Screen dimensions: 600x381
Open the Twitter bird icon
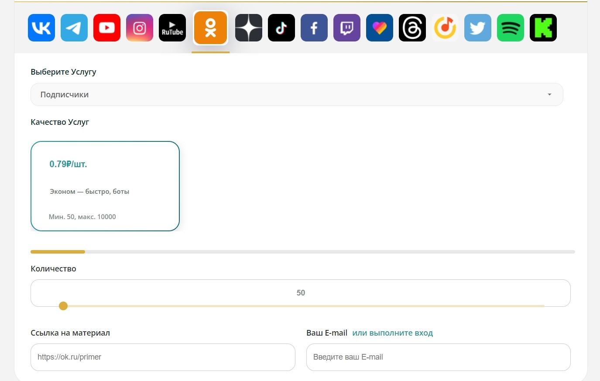(x=478, y=28)
